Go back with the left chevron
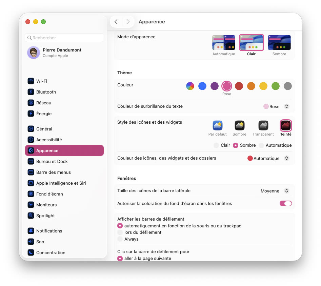The height and width of the screenshot is (286, 321). [x=116, y=22]
